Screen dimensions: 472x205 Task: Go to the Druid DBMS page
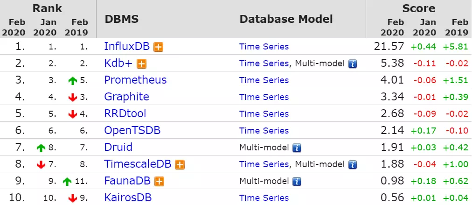(x=118, y=147)
